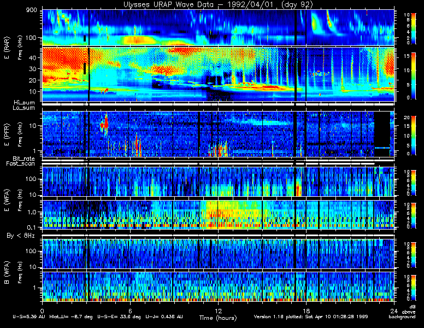Image resolution: width=424 pixels, height=328 pixels.
Task: Select the 'U-J= 0.436 AU' value
Action: coord(164,317)
